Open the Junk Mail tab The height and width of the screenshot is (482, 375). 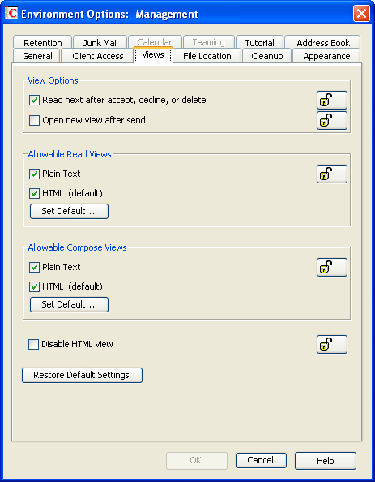coord(100,42)
